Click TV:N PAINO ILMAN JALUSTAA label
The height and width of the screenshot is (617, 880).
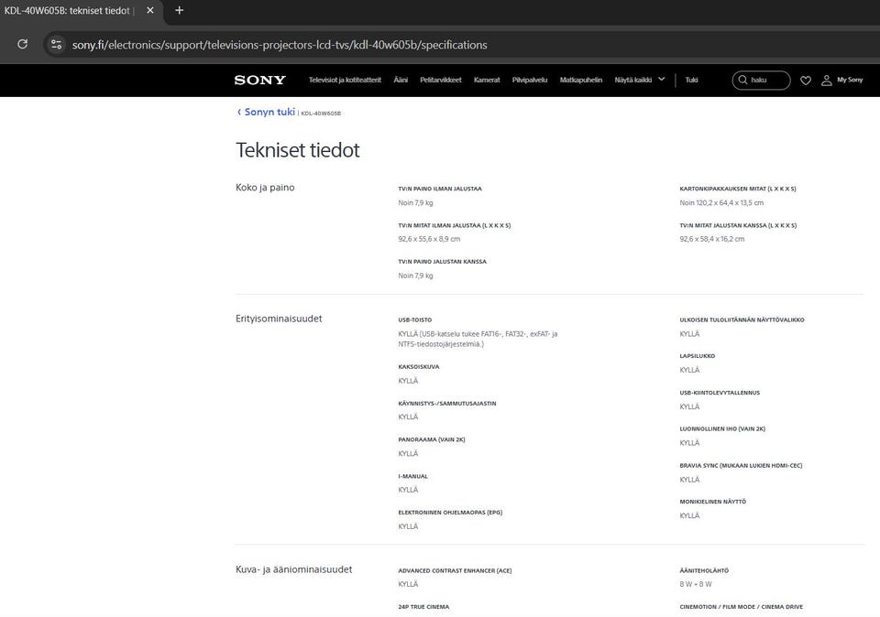440,189
